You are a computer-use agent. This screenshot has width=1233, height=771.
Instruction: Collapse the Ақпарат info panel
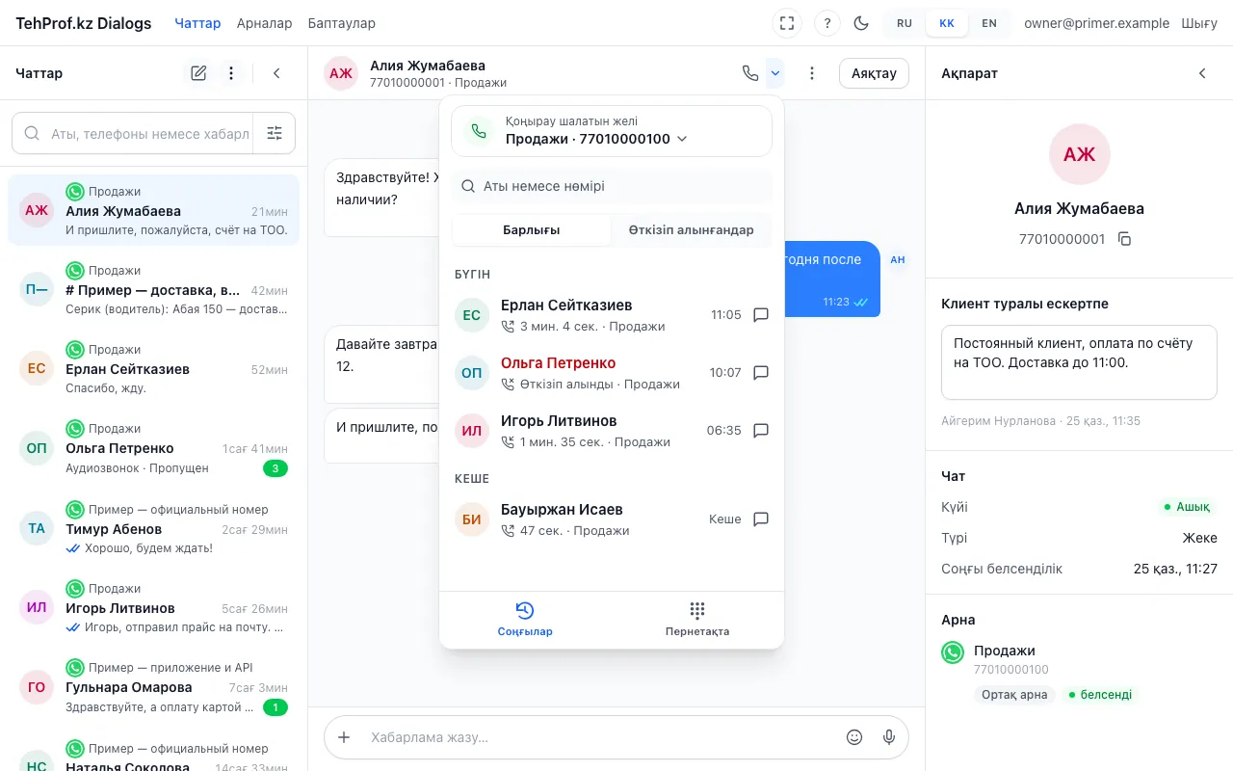click(x=1202, y=73)
